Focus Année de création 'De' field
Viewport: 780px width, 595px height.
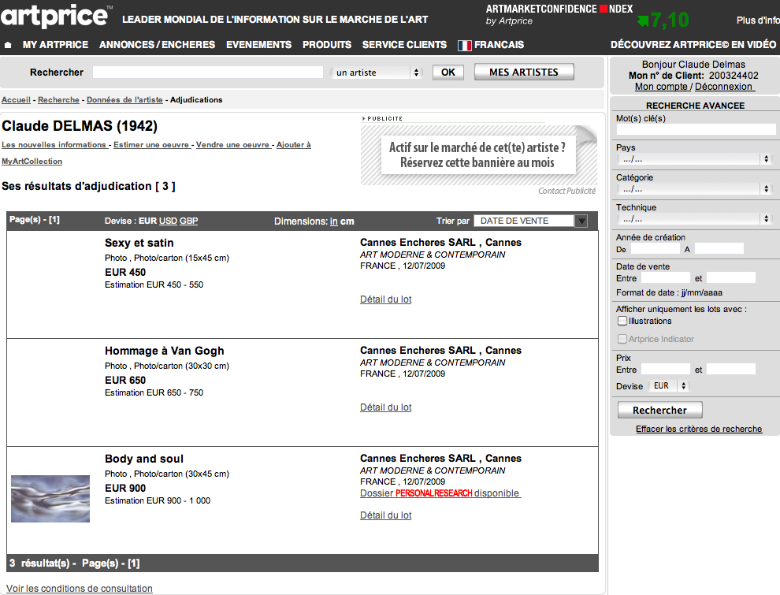pyautogui.click(x=656, y=249)
